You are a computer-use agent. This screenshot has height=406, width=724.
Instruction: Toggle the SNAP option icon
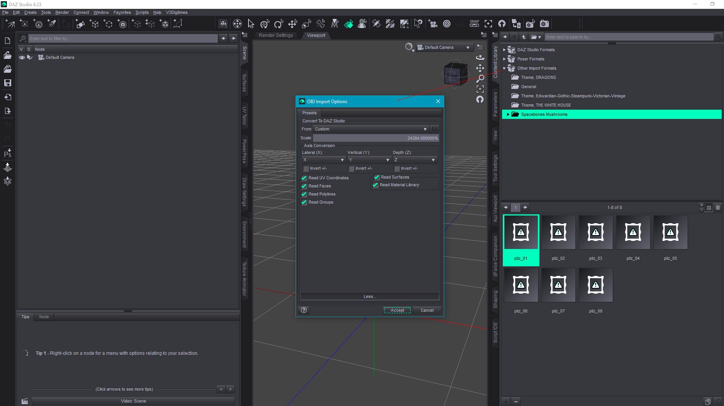click(x=474, y=23)
